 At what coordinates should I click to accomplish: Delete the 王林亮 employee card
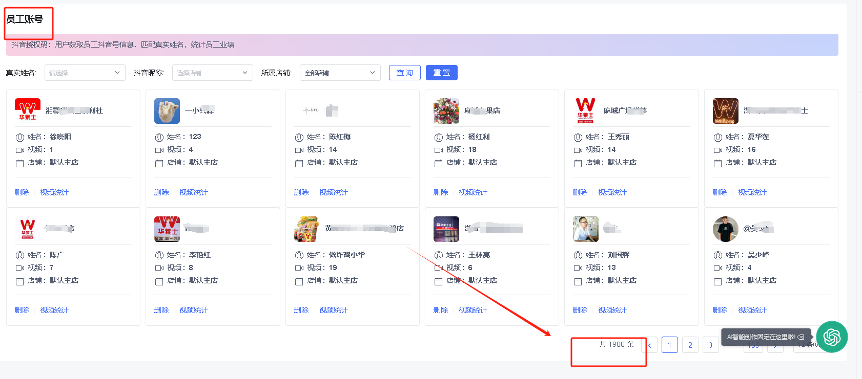[x=441, y=310]
